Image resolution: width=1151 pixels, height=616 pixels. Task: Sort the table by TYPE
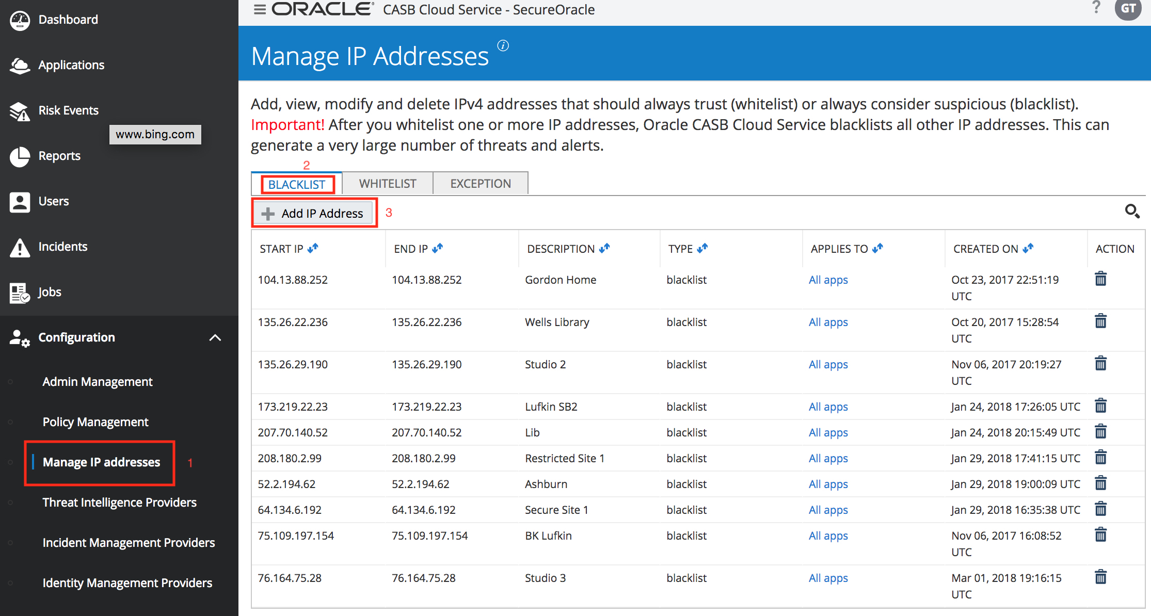(x=702, y=249)
